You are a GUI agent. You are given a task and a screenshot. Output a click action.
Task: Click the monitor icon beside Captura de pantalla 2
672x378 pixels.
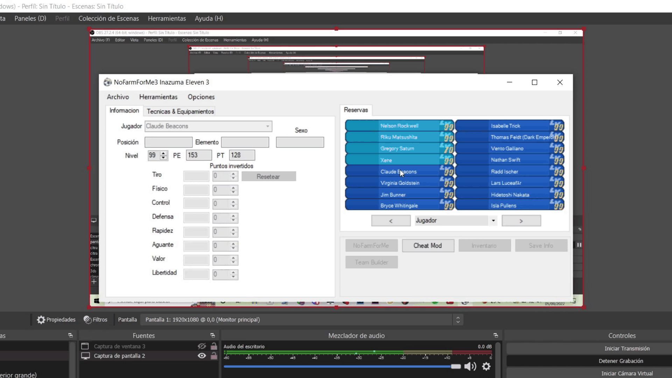tap(85, 356)
